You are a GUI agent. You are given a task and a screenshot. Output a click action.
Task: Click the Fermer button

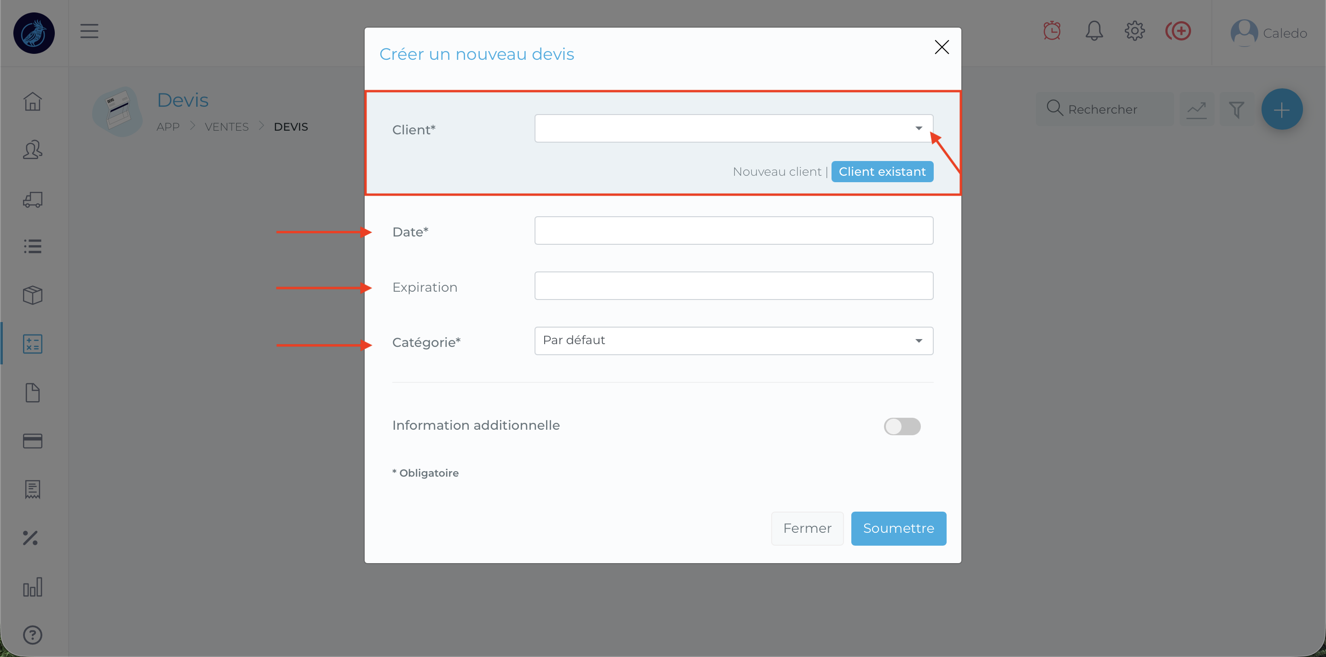click(807, 528)
